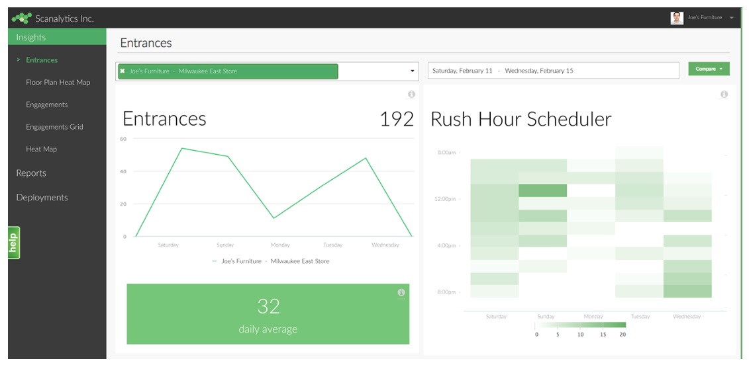Select Heat Map in sidebar
Screen dimensions: 749x367
click(41, 149)
